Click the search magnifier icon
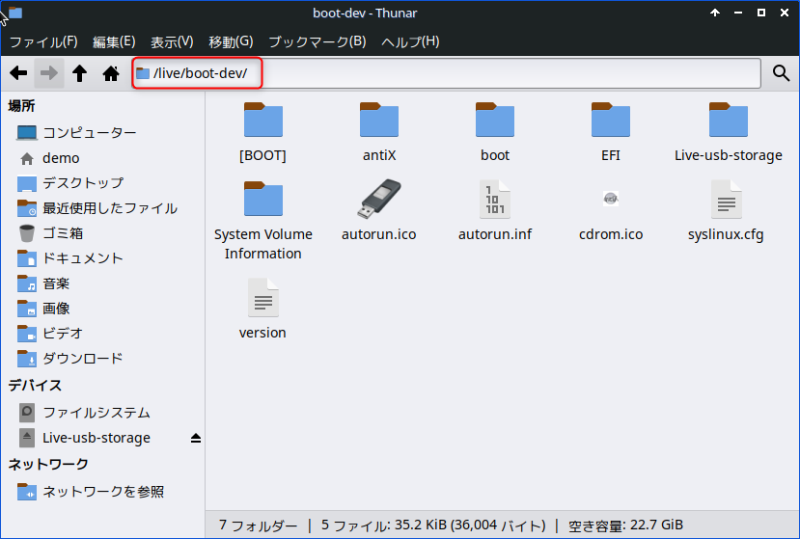800x539 pixels. coord(781,73)
